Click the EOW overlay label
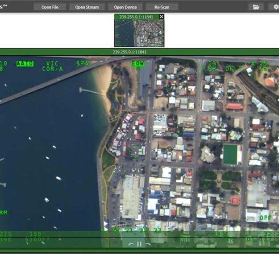Screen dimensions: 279x254 pyautogui.click(x=138, y=64)
